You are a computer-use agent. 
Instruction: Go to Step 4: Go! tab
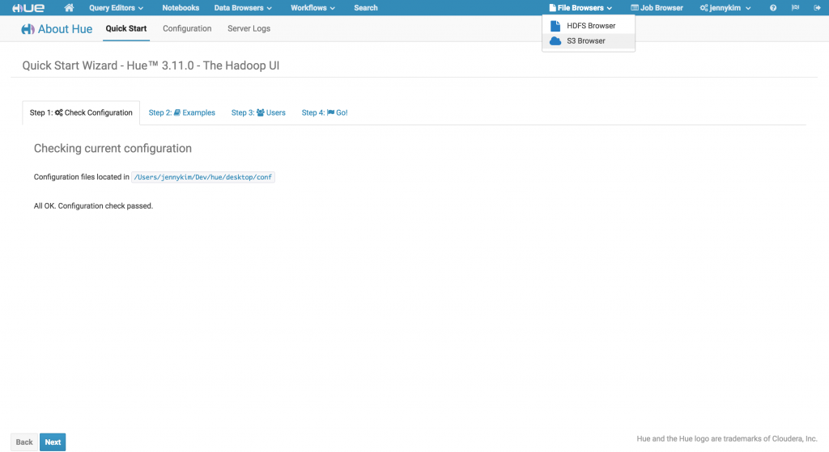coord(325,112)
